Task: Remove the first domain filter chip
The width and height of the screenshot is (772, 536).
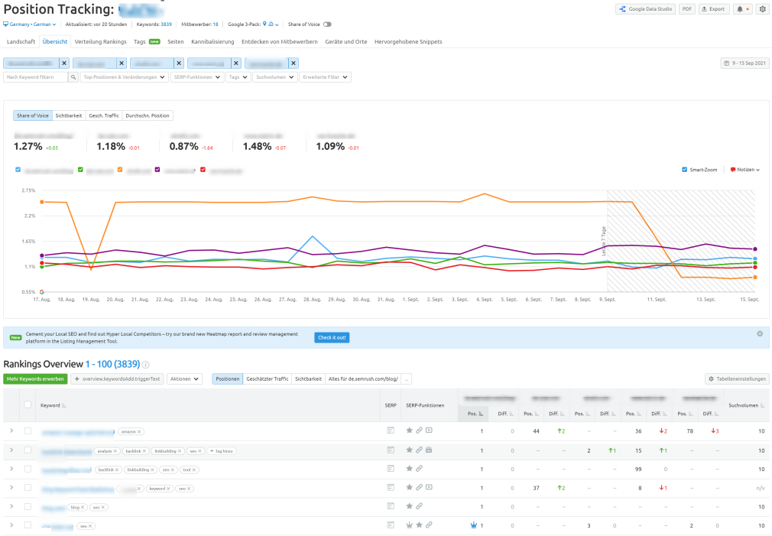Action: [64, 63]
